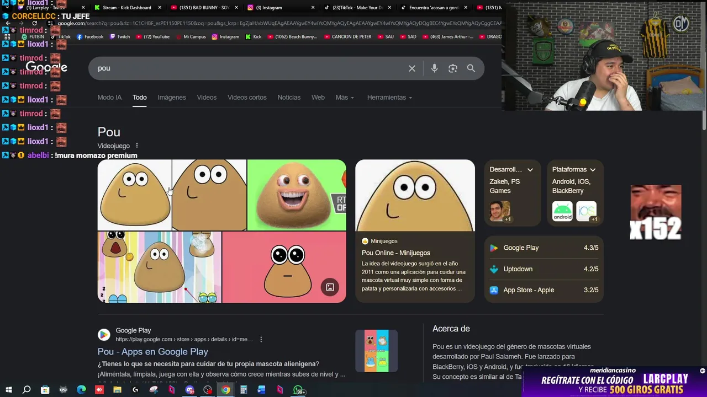The height and width of the screenshot is (397, 707).
Task: Expand the Plataformas card chevron
Action: 593,170
